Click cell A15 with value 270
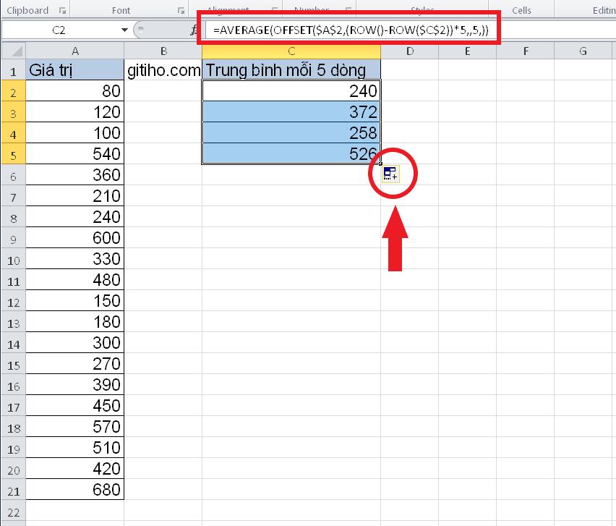The image size is (616, 526). coord(75,364)
